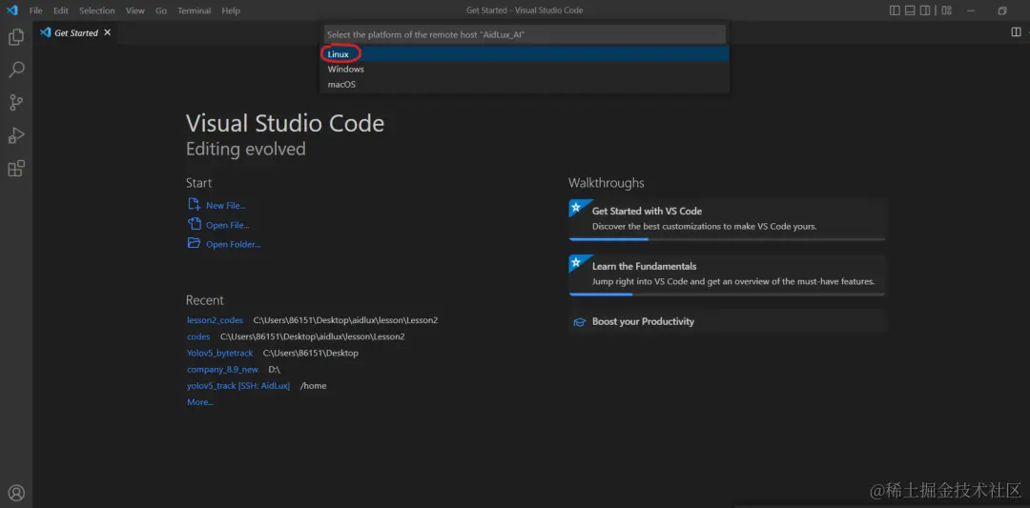
Task: Click path C:\Users\86151\Desktop text of Yolov5_bytetrack
Action: [311, 353]
